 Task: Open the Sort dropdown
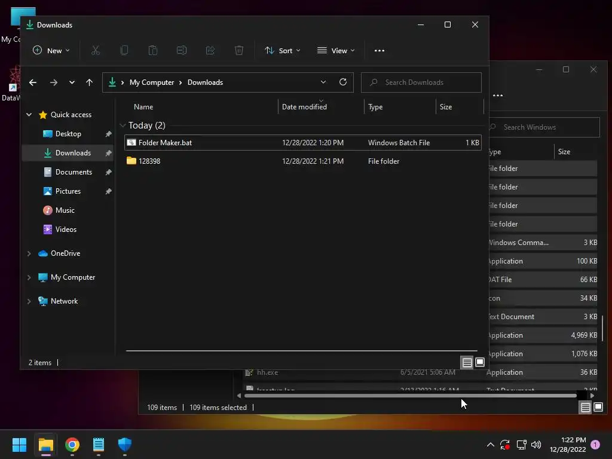tap(282, 50)
